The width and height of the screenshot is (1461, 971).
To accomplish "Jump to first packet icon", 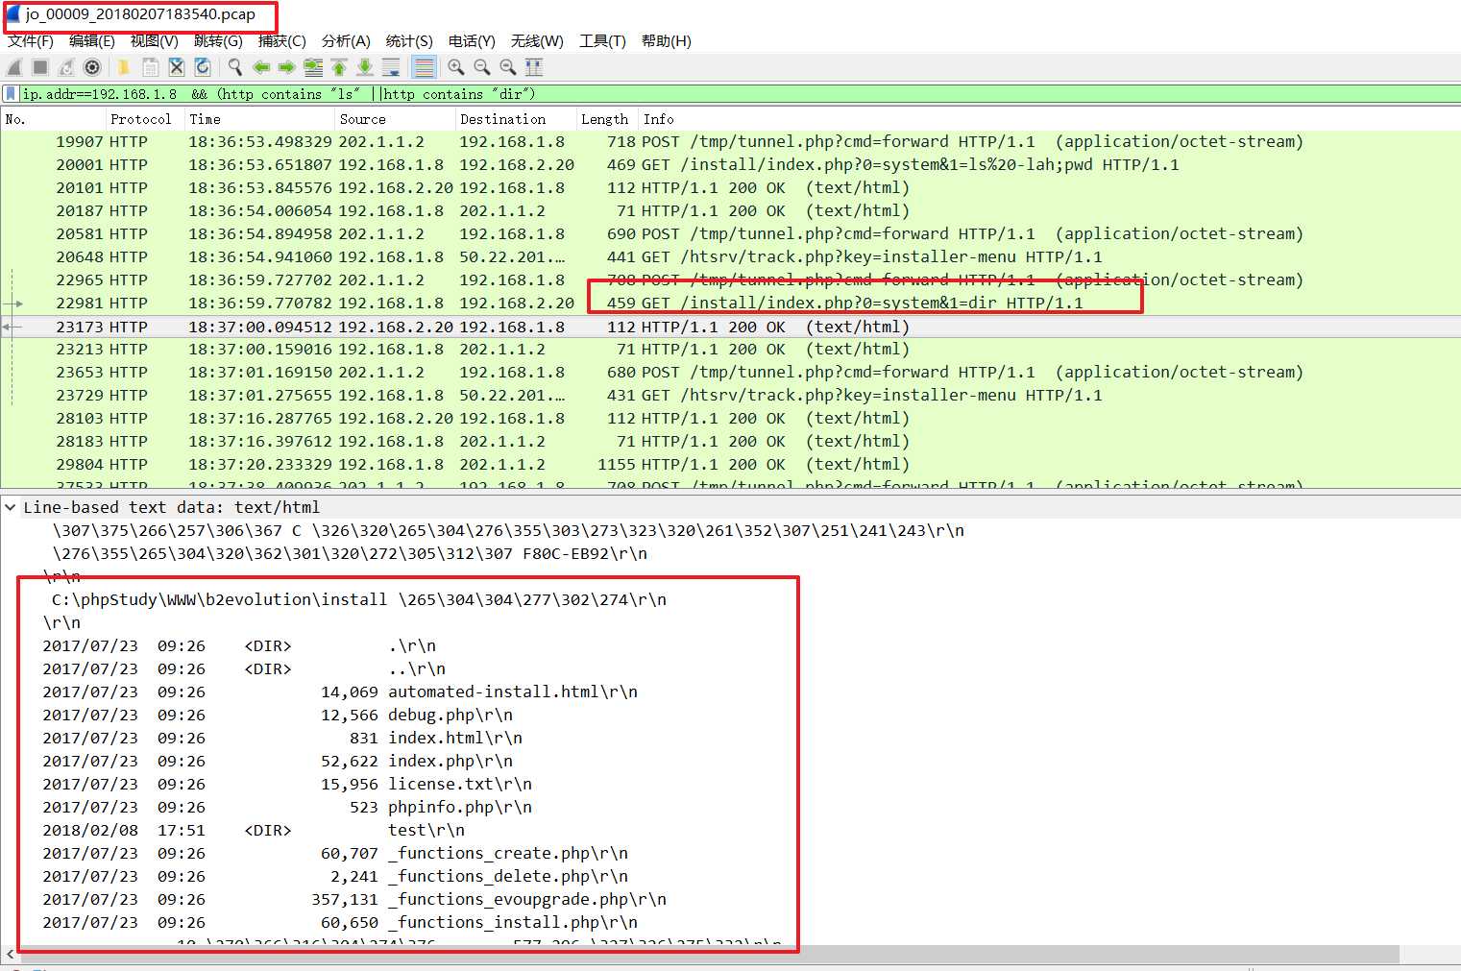I will tap(339, 67).
